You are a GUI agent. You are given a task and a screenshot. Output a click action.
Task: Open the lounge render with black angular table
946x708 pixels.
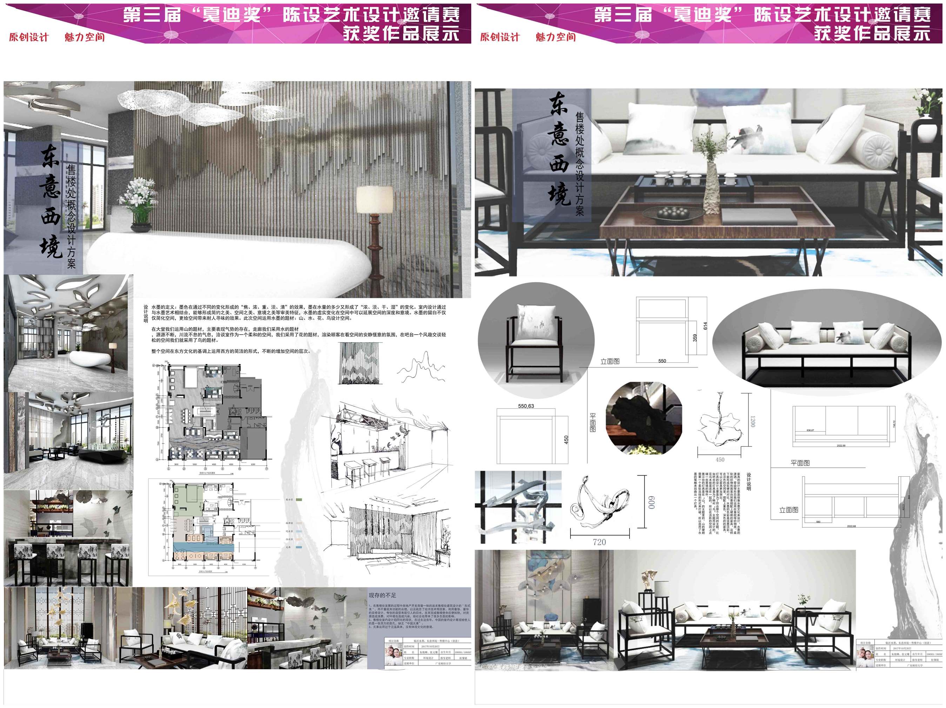pos(68,441)
